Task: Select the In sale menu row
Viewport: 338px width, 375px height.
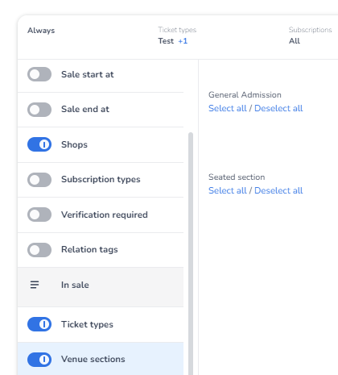Action: 101,287
